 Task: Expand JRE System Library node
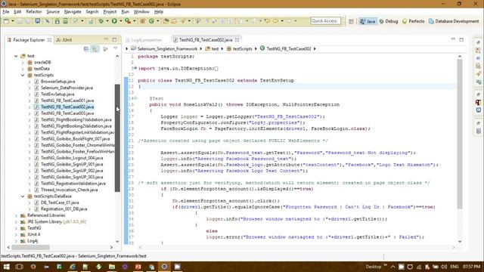16,221
